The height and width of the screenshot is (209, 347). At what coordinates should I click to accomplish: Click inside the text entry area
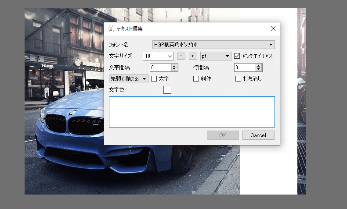tap(192, 112)
